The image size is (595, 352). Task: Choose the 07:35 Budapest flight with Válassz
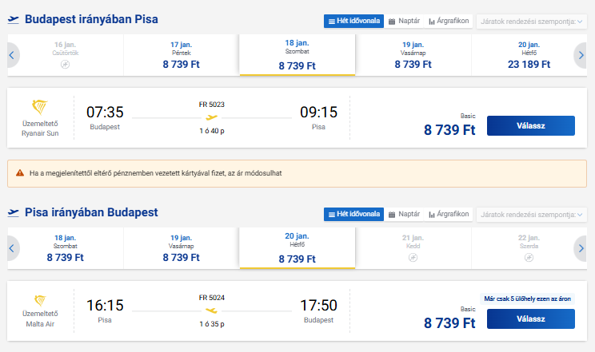pos(531,126)
